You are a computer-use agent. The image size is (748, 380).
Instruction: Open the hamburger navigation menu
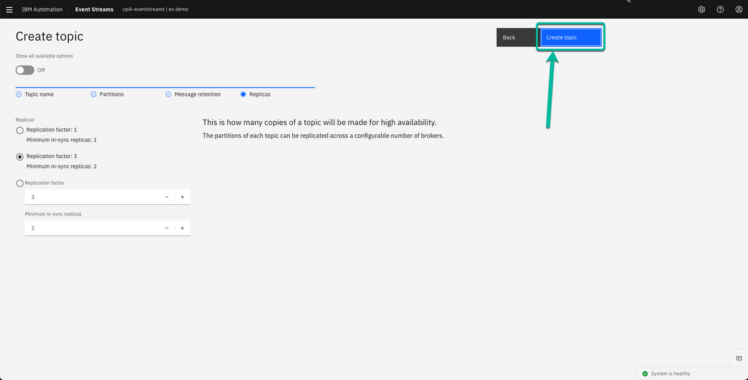pos(9,9)
